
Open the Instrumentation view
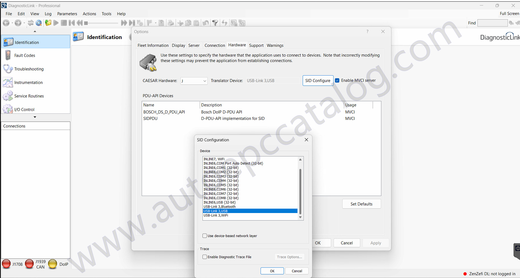point(28,82)
